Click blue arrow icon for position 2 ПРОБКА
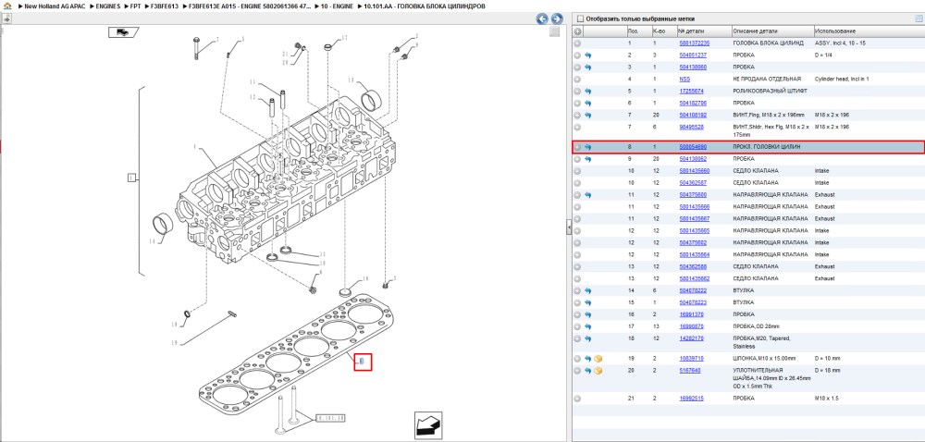Screen dimensions: 925x442 (x=588, y=55)
